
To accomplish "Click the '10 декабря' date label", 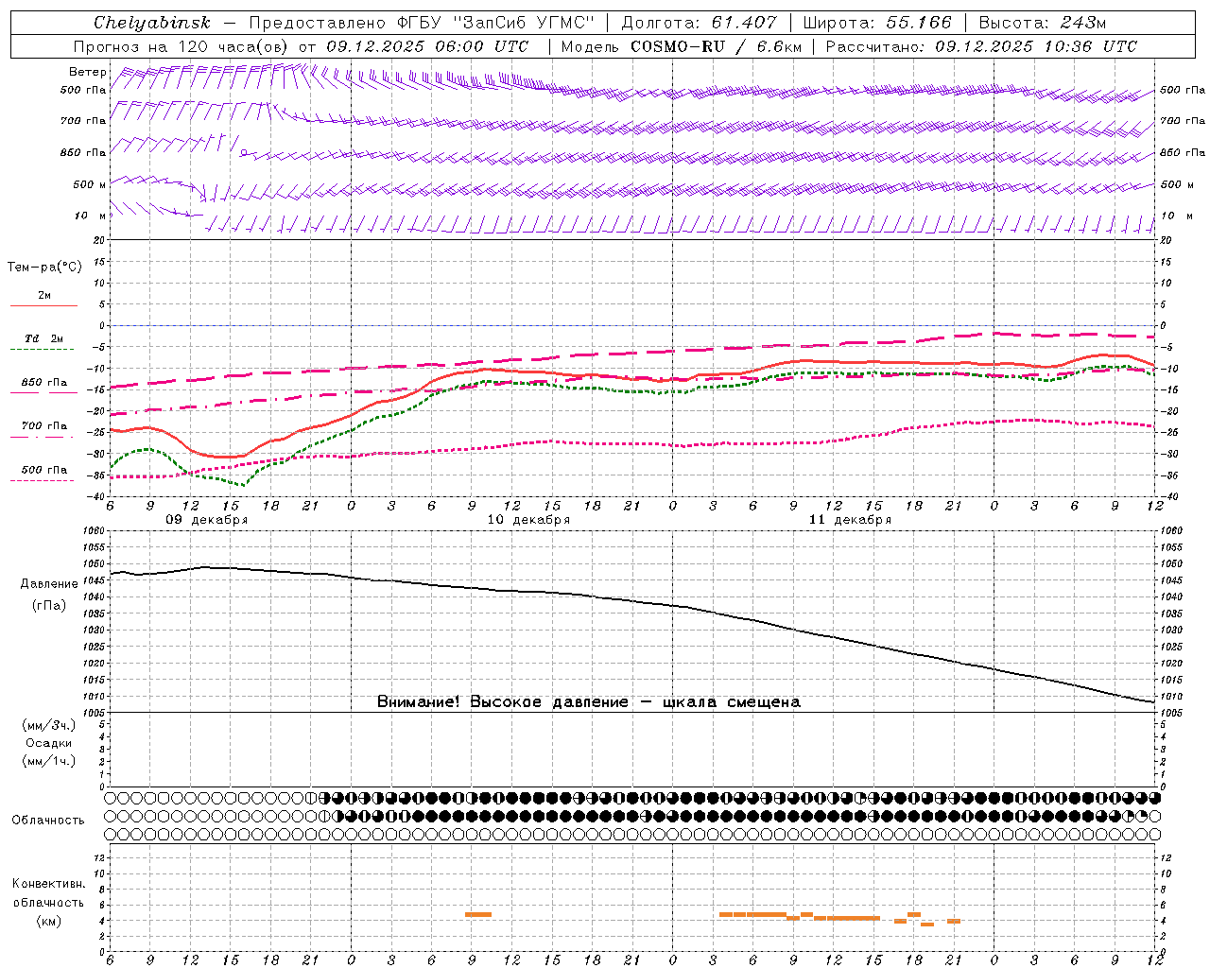I will point(528,520).
